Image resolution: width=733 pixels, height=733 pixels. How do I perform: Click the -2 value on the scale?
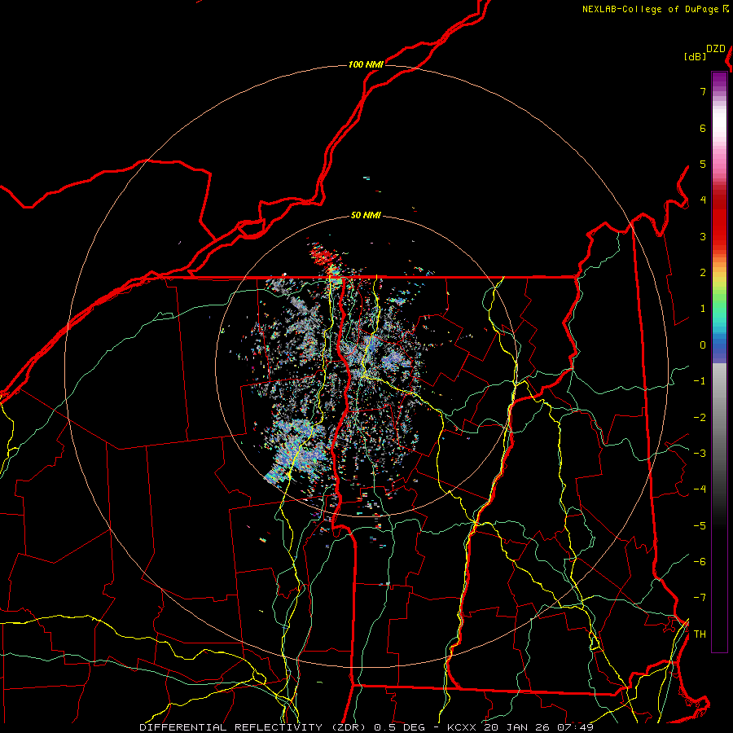pyautogui.click(x=700, y=417)
